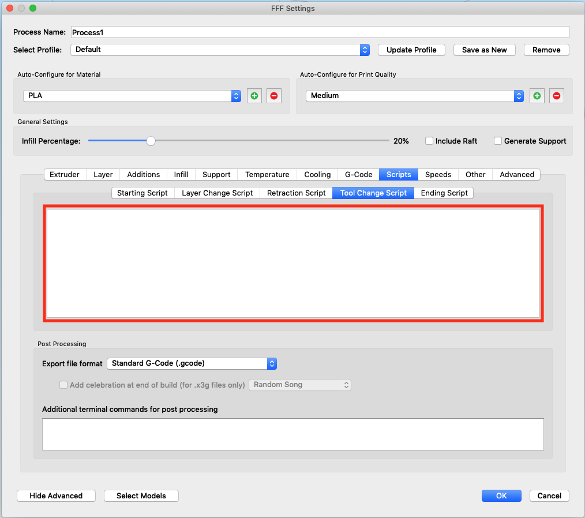Viewport: 585px width, 518px height.
Task: Open the Random Song dropdown
Action: pos(300,385)
